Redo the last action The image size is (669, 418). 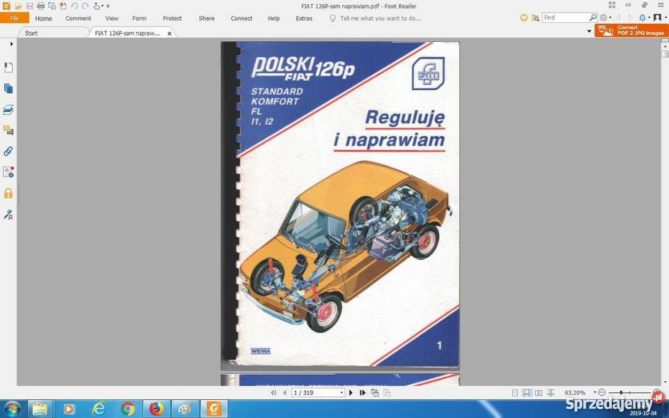[x=85, y=6]
